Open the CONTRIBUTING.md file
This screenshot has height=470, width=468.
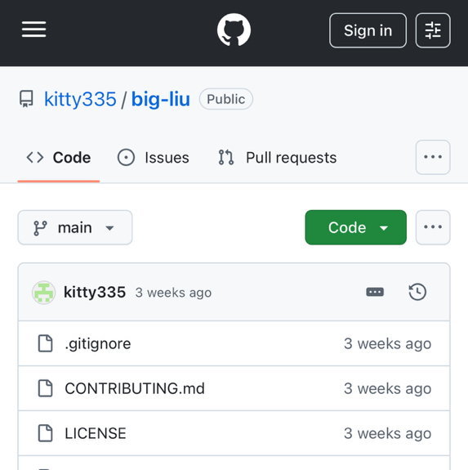135,388
